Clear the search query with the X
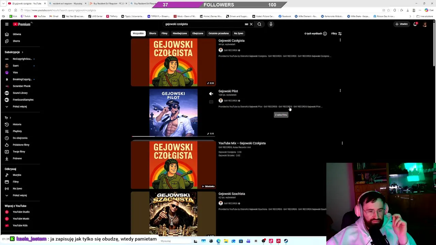 tap(251, 24)
